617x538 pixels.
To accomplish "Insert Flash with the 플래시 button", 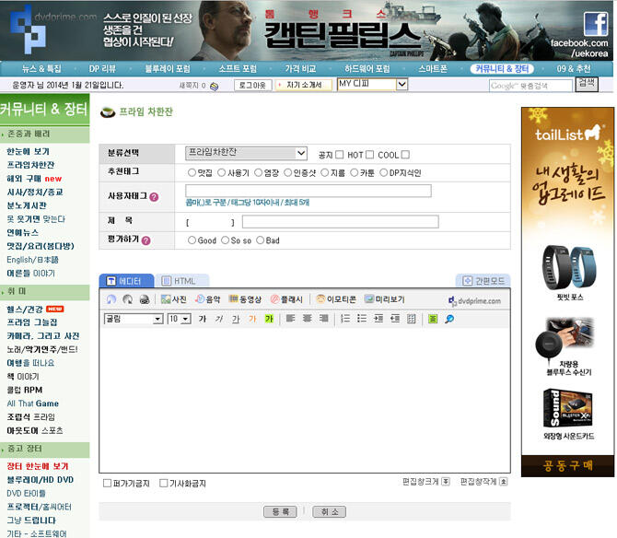I will click(286, 299).
